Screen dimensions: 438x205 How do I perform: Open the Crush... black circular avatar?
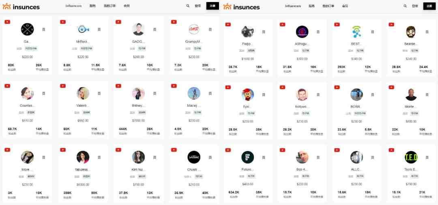click(194, 157)
